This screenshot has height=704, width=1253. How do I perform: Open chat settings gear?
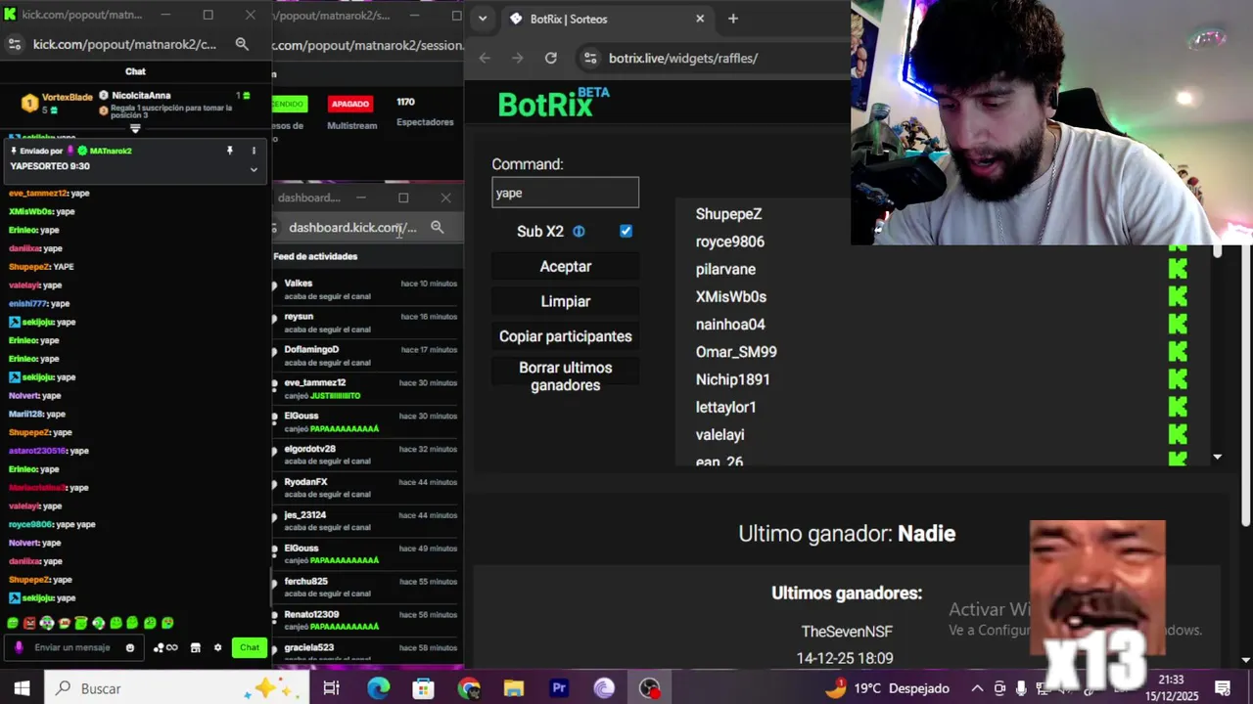click(x=217, y=647)
